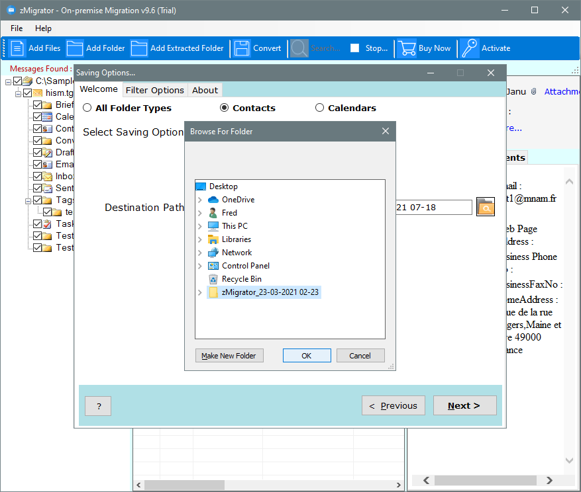
Task: Expand the Network node
Action: 200,253
